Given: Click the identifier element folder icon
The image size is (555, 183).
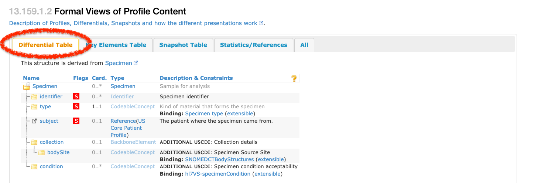Looking at the screenshot, I should click(34, 97).
